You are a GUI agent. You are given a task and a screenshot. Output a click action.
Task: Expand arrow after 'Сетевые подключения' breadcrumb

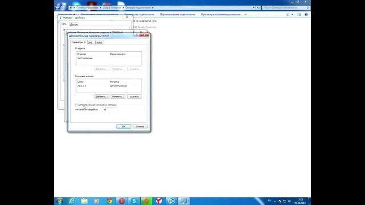coord(153,7)
